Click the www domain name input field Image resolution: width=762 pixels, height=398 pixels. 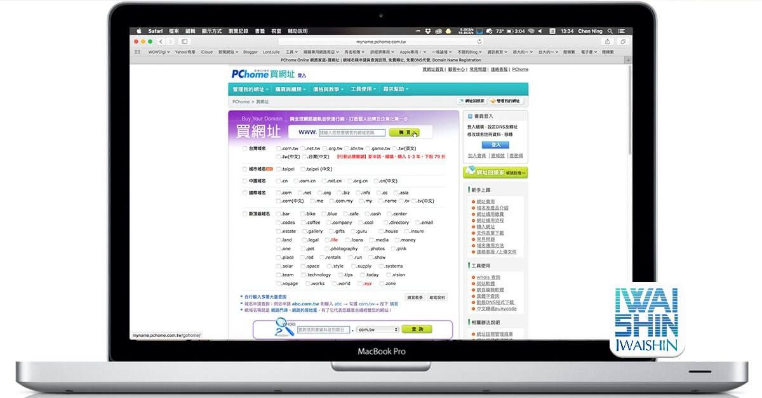351,132
